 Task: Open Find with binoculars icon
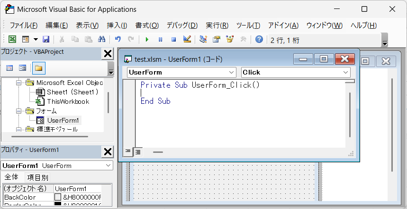[x=101, y=39]
